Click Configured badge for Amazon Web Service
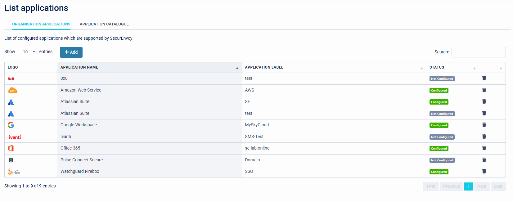Image resolution: width=513 pixels, height=202 pixels. coord(439,91)
